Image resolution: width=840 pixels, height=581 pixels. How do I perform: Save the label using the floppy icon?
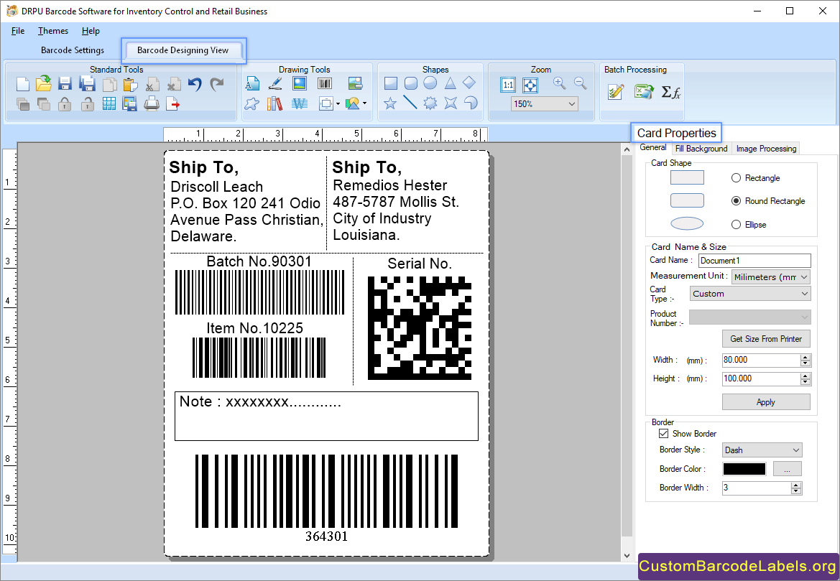pyautogui.click(x=65, y=84)
